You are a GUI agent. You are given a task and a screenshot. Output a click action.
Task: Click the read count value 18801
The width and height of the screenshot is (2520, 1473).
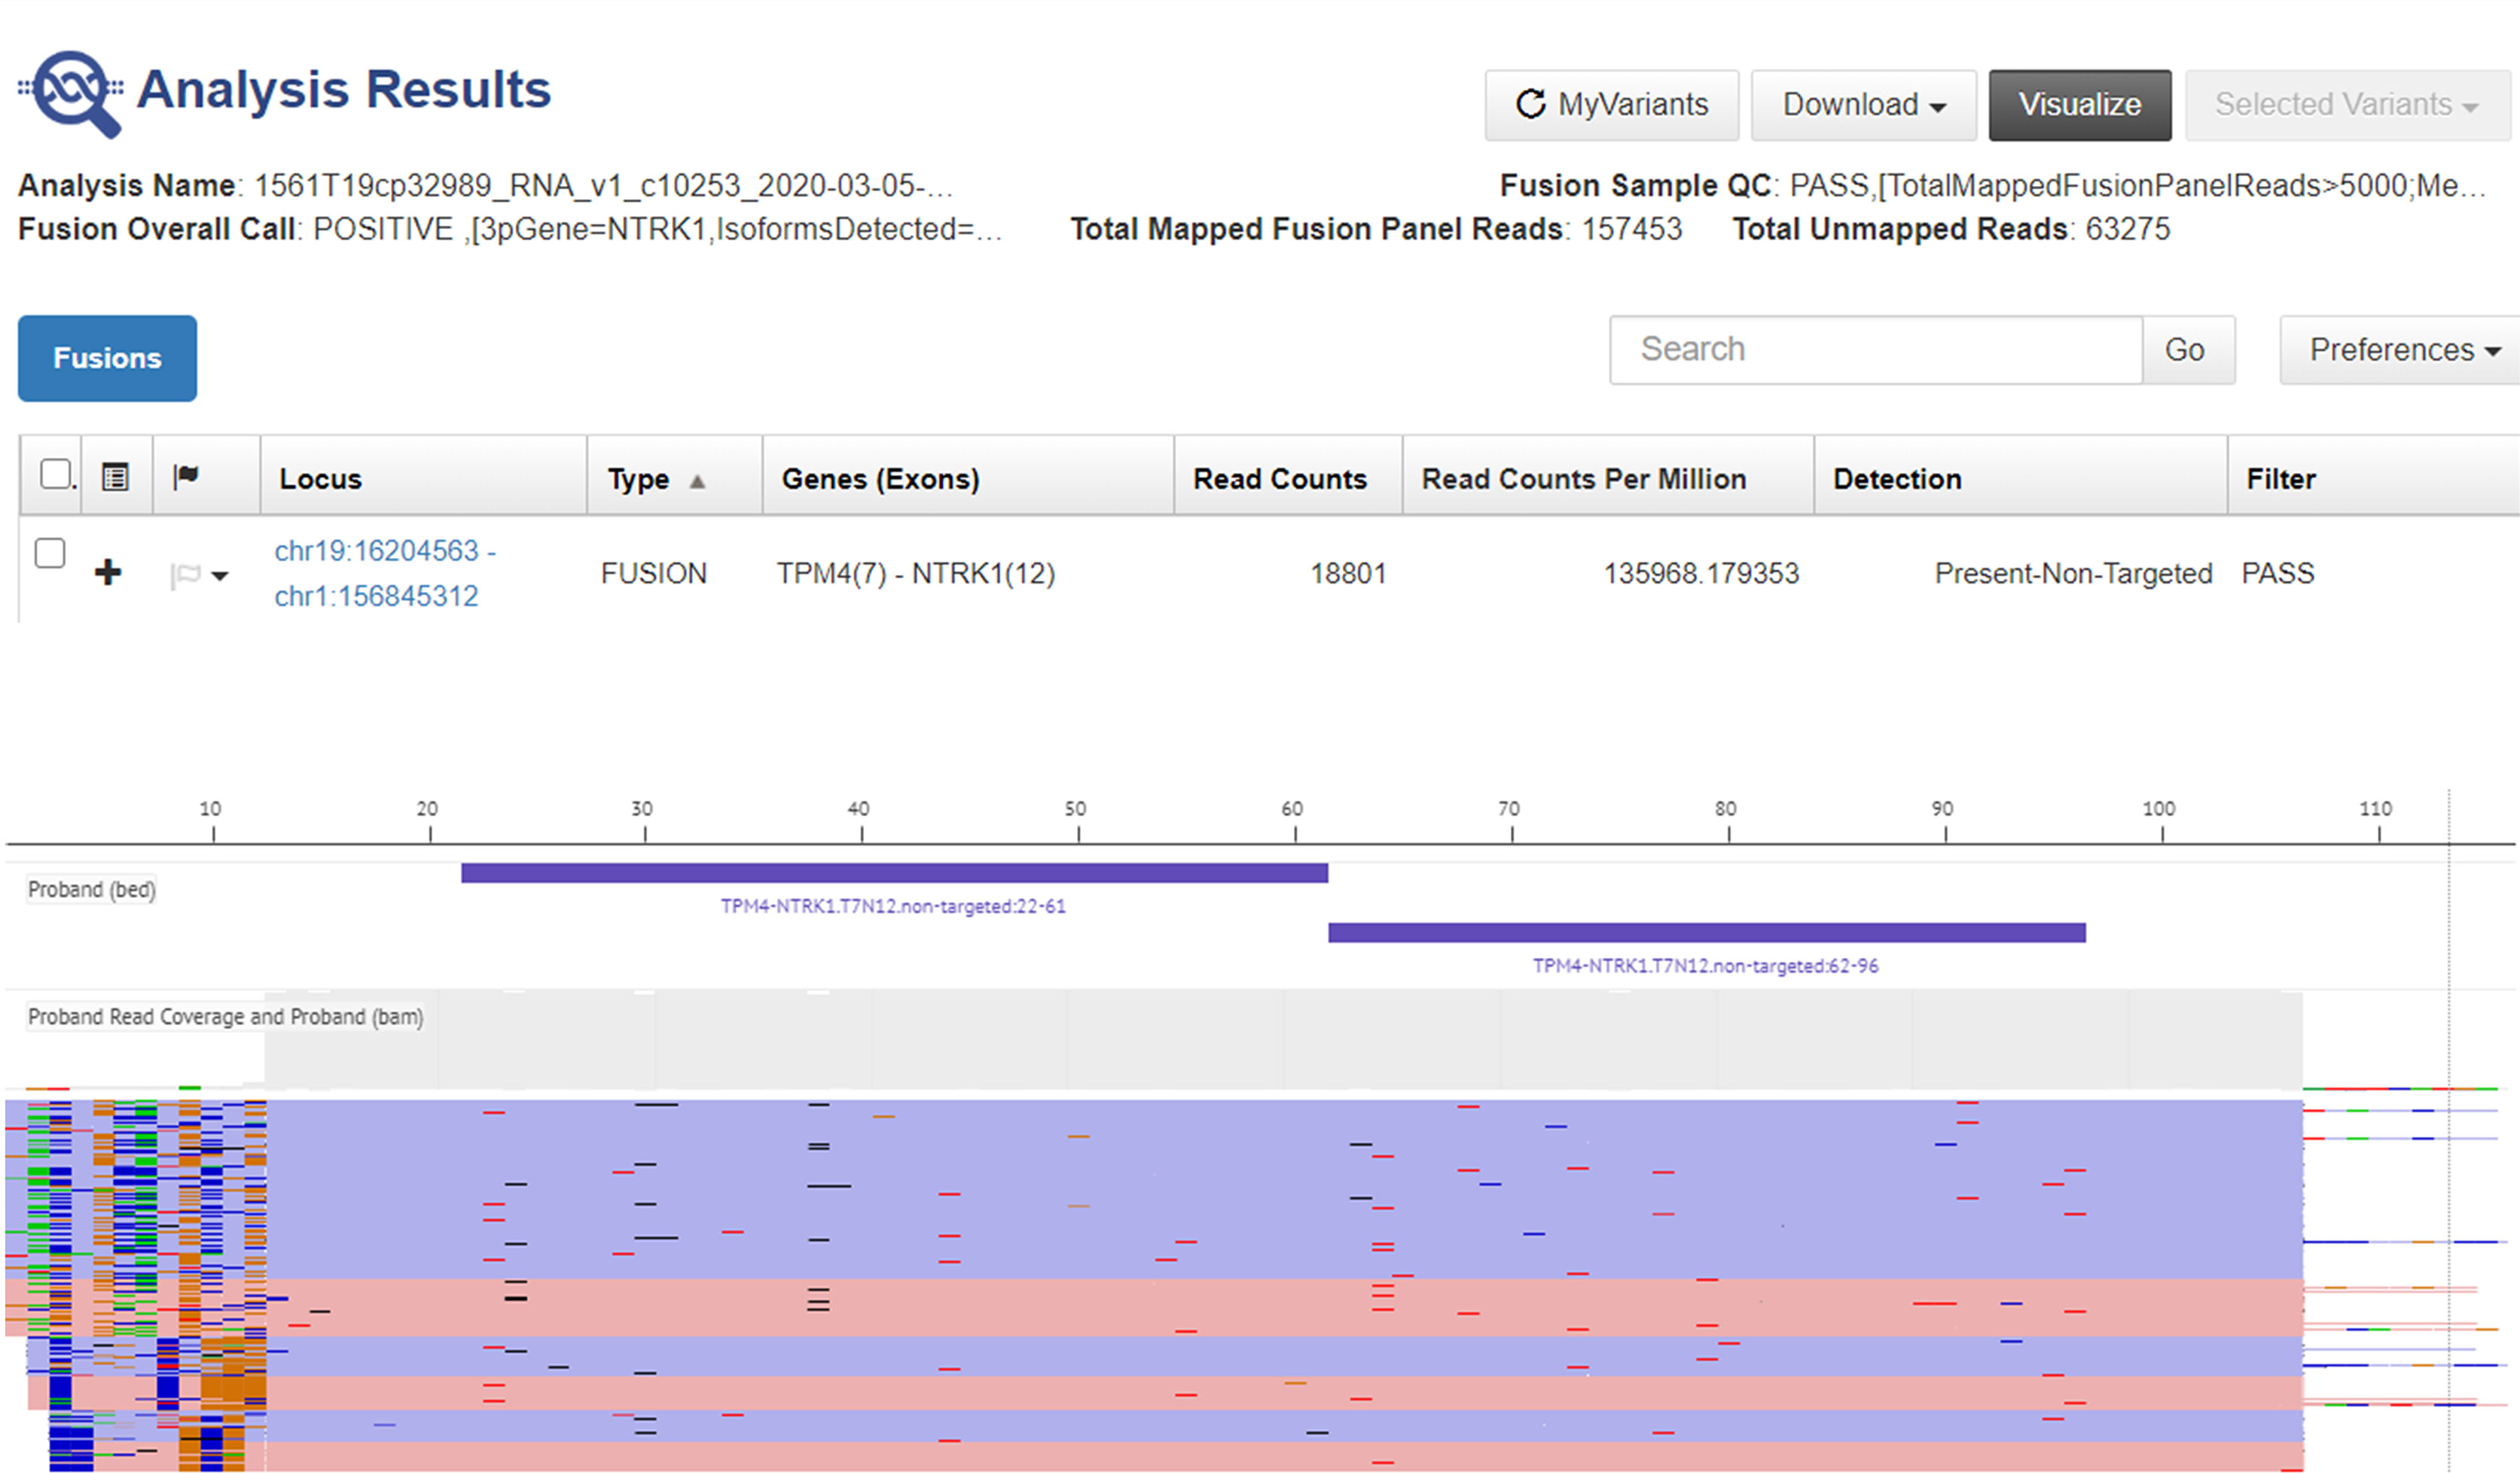tap(1348, 573)
